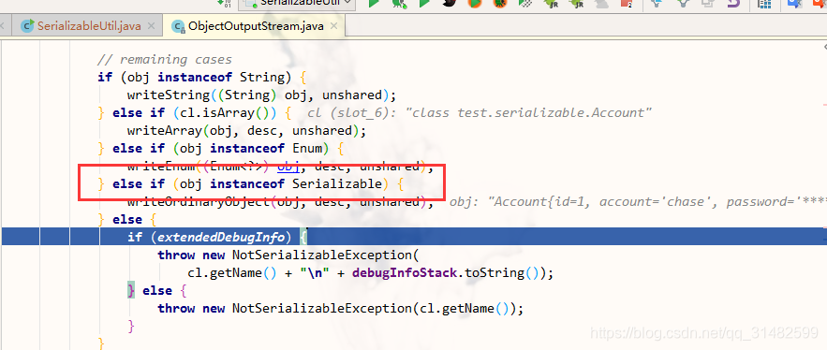The width and height of the screenshot is (827, 350).
Task: Click the highlighted closing brace before inner else
Action: (x=131, y=290)
